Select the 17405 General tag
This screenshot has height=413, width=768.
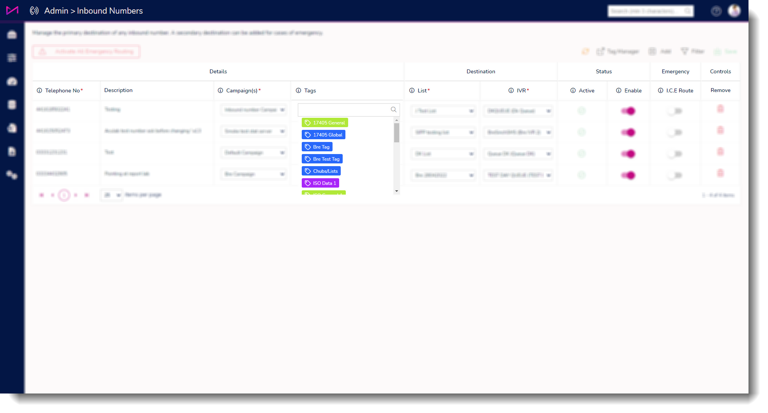(325, 123)
